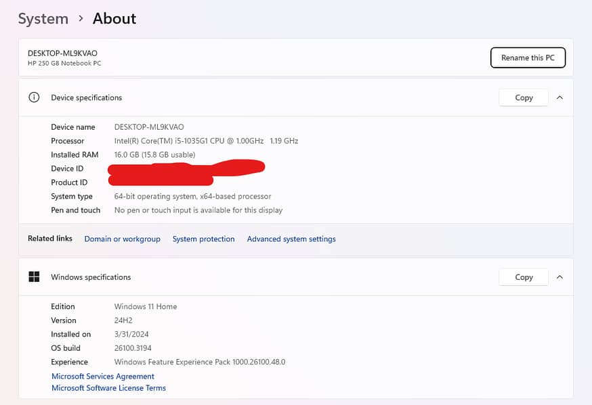
Task: Collapse the Device specifications section chevron
Action: pyautogui.click(x=559, y=97)
